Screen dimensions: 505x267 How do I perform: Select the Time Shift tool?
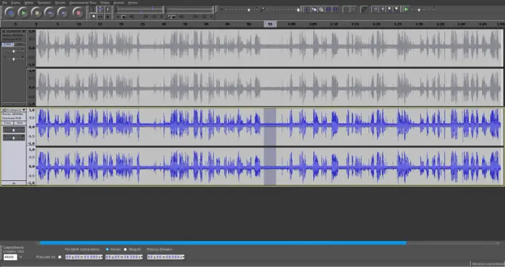100,16
